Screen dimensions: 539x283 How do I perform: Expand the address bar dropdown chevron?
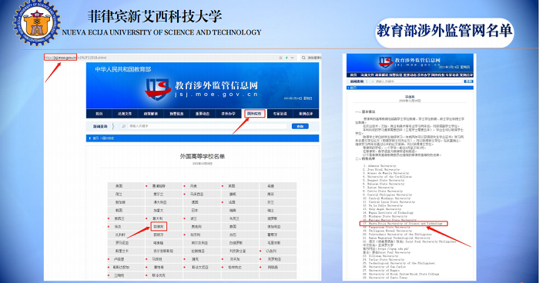(292, 58)
